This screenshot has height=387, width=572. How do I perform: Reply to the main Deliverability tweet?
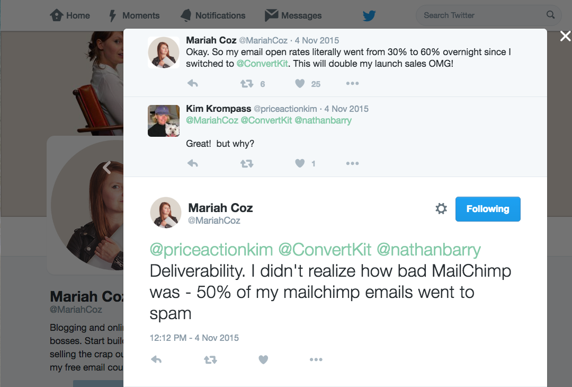click(x=156, y=359)
